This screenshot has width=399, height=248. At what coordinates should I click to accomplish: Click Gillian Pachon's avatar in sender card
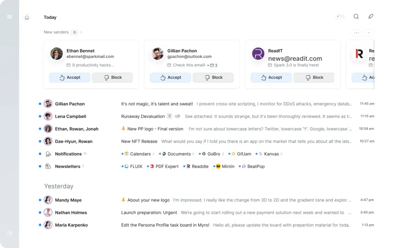[158, 54]
